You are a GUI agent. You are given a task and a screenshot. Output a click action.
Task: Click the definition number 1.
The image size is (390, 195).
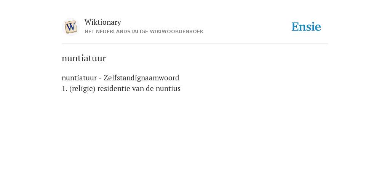point(64,89)
